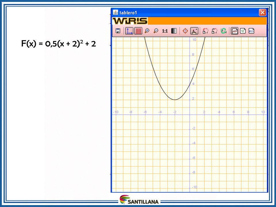This screenshot has width=276, height=207.
Task: Click the Santillana logo at bottom
Action: coord(139,200)
